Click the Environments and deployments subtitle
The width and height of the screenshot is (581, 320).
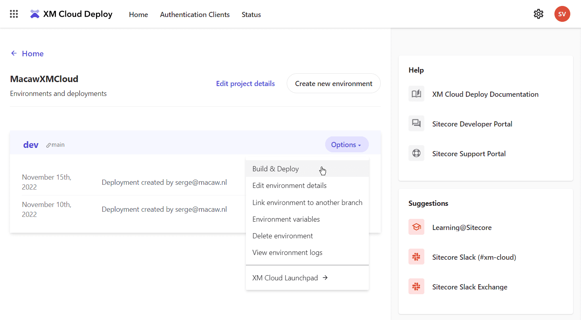pyautogui.click(x=58, y=94)
